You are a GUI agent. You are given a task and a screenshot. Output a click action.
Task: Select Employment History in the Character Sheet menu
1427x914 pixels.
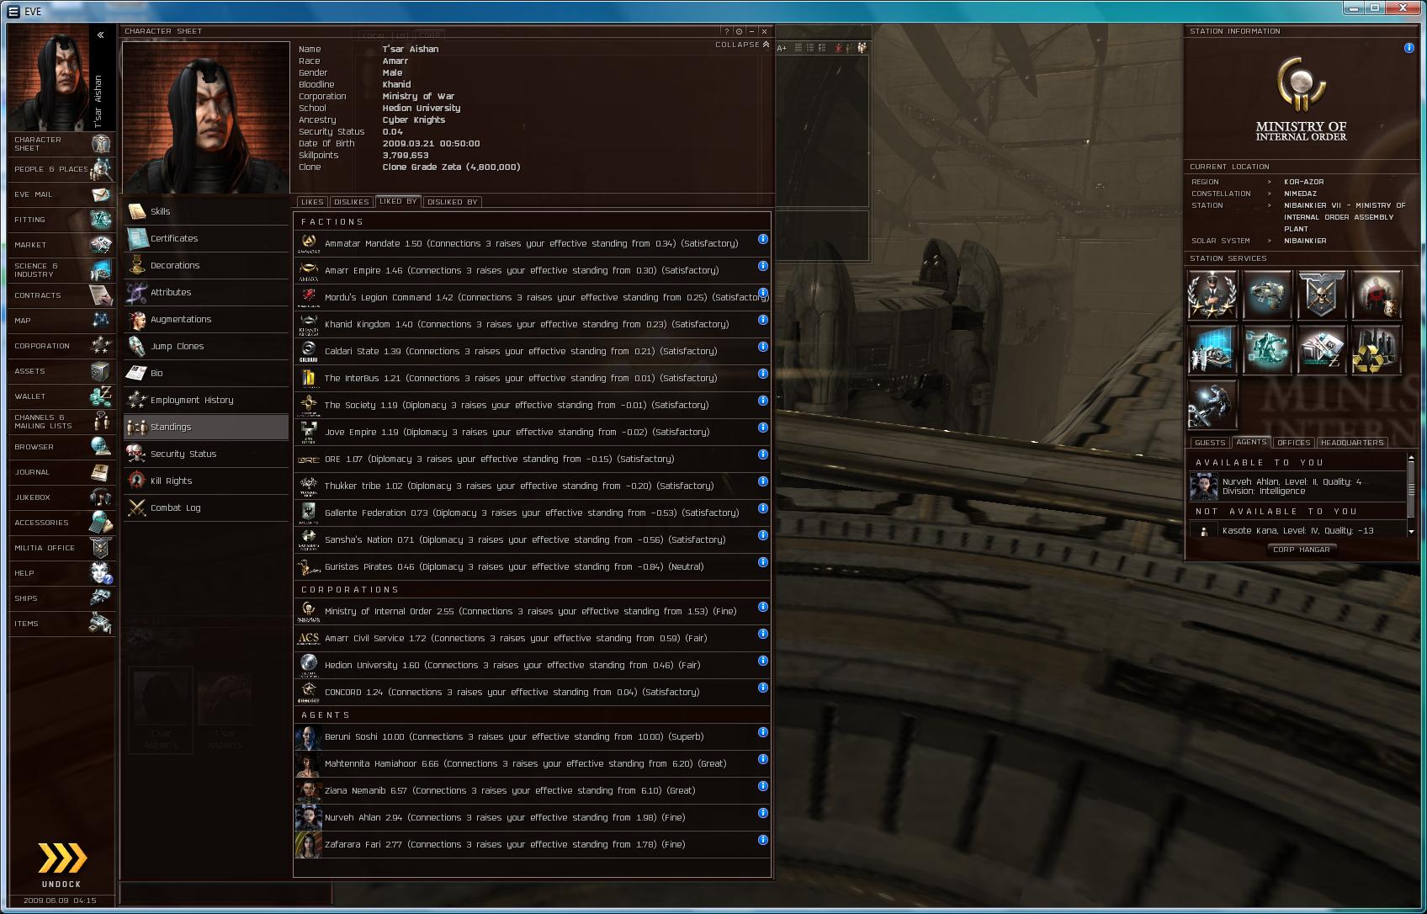(206, 400)
